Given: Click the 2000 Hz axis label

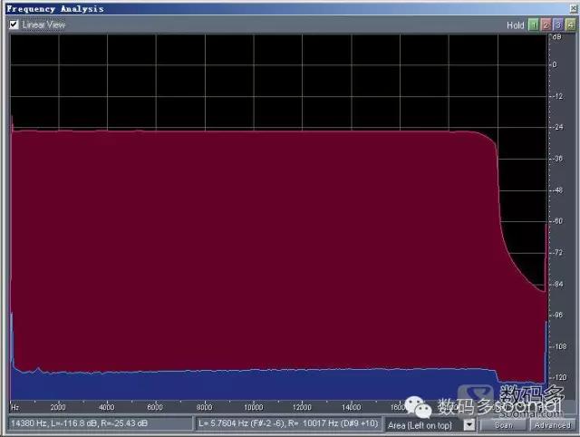Looking at the screenshot, I should pos(58,407).
